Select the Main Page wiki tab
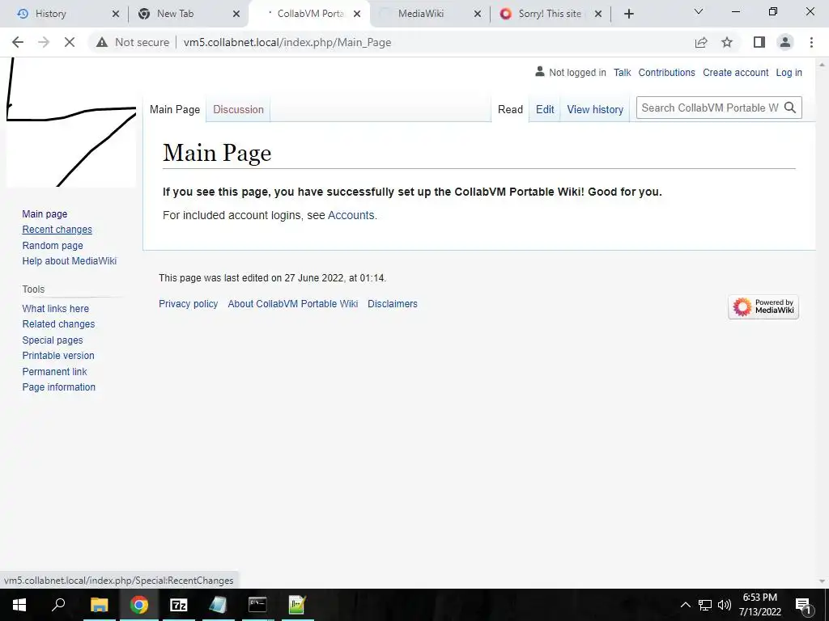Image resolution: width=829 pixels, height=621 pixels. [175, 109]
